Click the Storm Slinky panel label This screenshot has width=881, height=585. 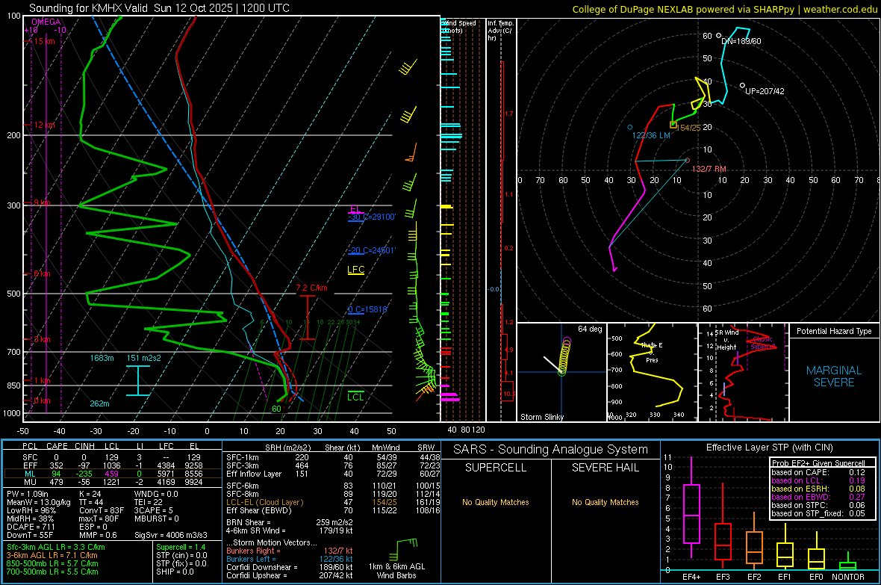541,417
